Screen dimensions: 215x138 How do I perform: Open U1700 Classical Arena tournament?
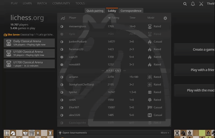coord(29,64)
